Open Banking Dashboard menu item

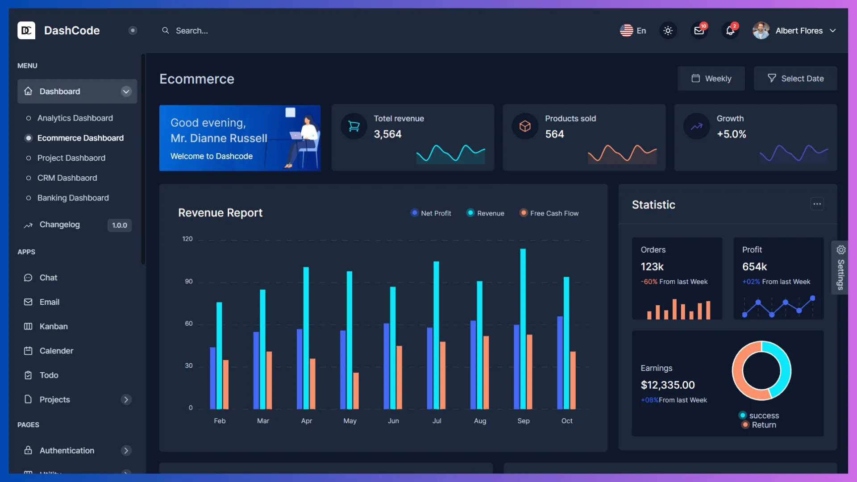click(x=73, y=198)
